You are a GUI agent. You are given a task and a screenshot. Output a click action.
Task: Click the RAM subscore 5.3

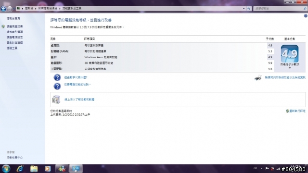coord(270,51)
